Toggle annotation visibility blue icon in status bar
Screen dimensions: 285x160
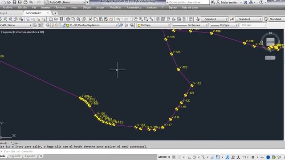click(228, 157)
